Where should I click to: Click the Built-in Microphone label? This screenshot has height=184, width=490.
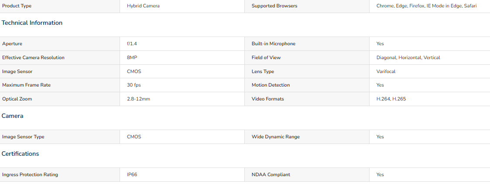click(274, 44)
